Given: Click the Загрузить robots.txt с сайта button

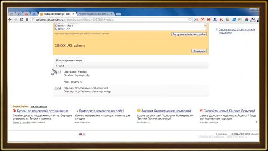Looking at the screenshot, I should click(x=189, y=34).
